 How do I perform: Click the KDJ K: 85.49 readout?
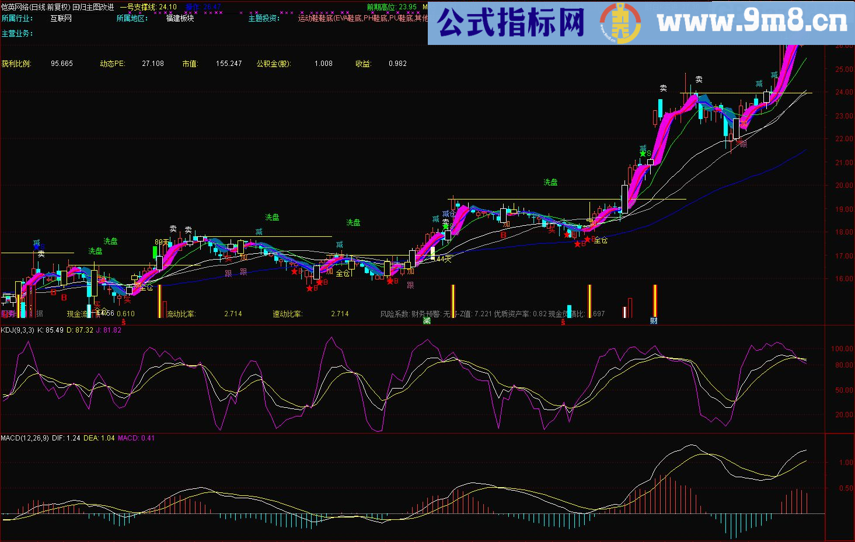50,330
